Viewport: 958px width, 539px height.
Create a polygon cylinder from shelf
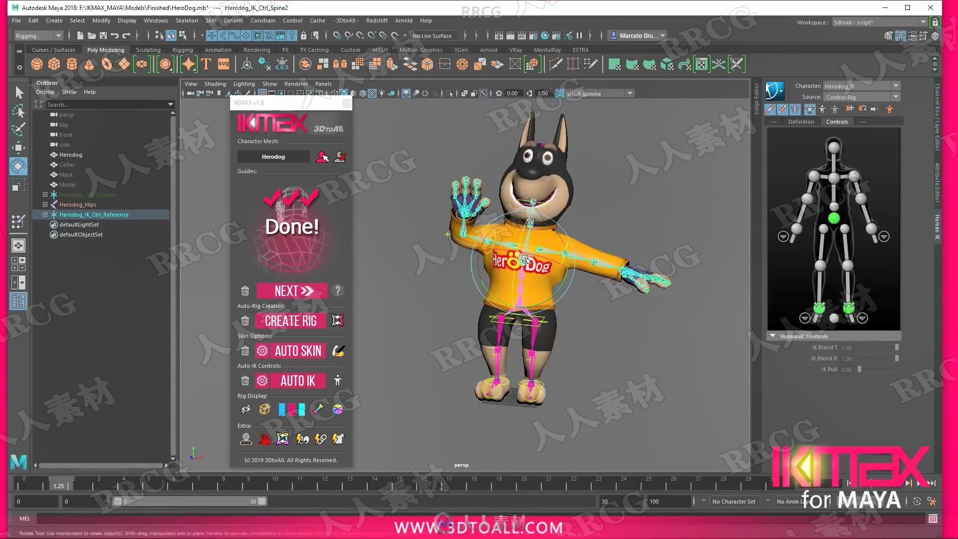(x=71, y=64)
